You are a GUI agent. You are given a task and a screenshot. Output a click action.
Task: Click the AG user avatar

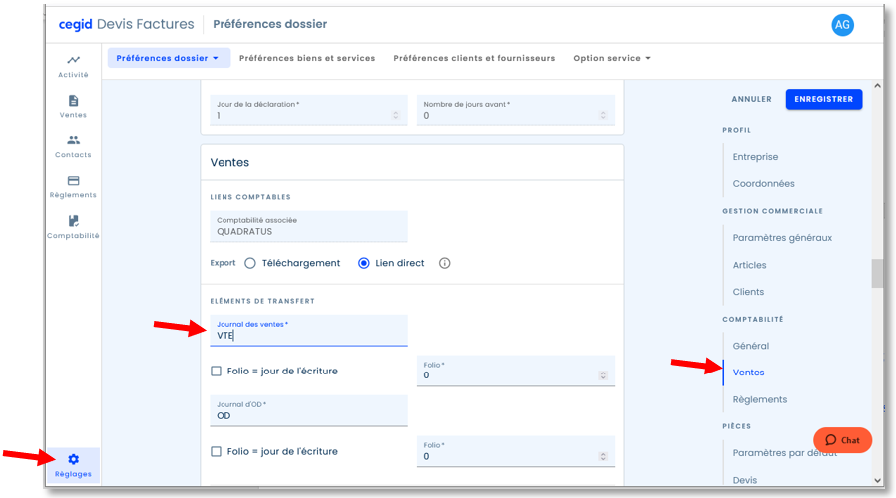click(842, 25)
